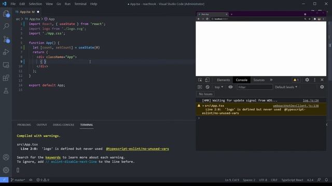Open the top JavaScript context dropdown

click(219, 87)
